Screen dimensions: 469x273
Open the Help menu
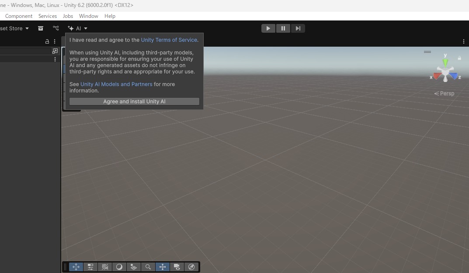(x=110, y=16)
